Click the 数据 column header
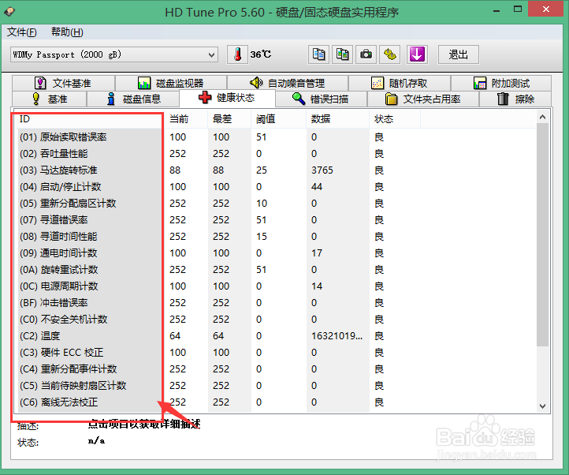 coord(337,119)
